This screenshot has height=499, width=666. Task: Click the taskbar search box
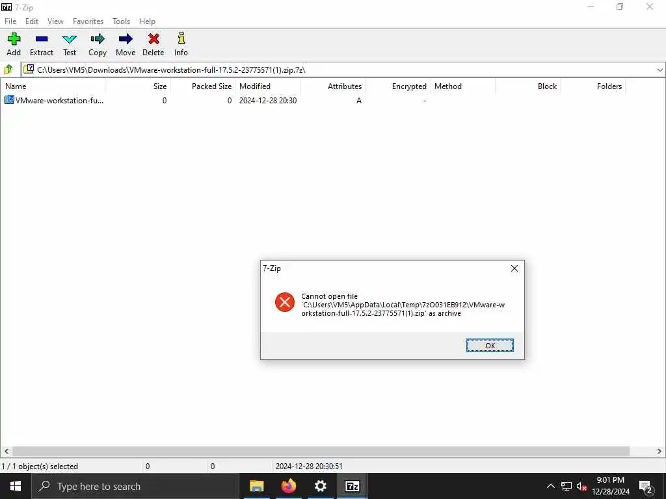[x=135, y=486]
